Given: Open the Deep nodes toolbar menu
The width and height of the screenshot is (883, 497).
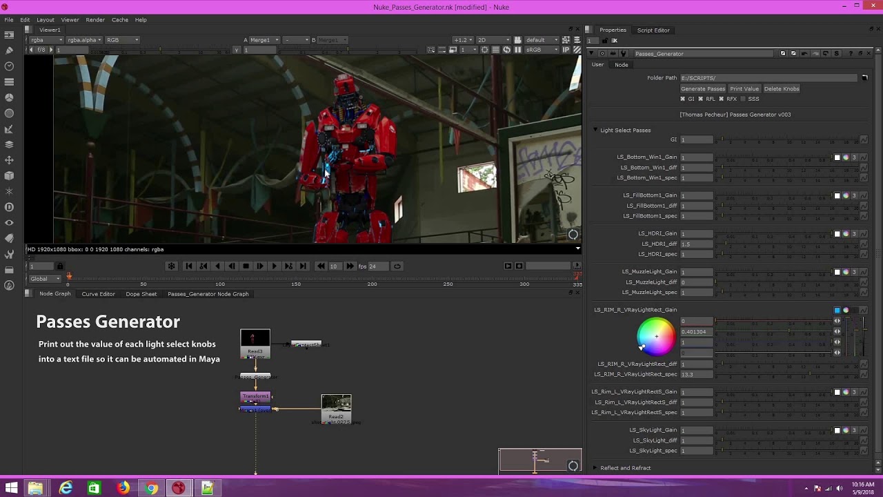Looking at the screenshot, I should tap(9, 207).
